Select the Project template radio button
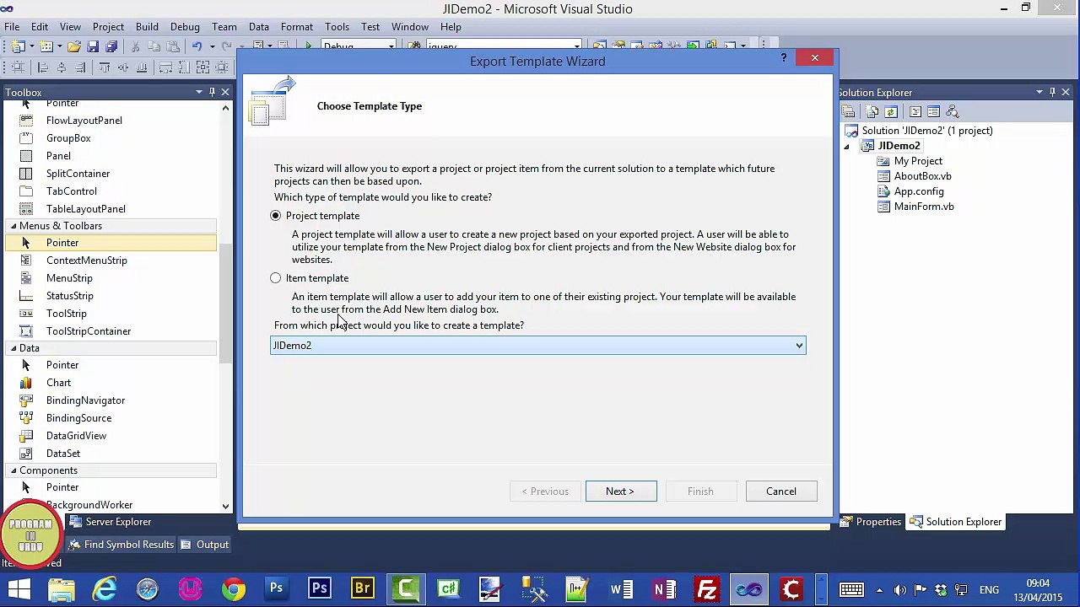Viewport: 1080px width, 607px height. 276,216
